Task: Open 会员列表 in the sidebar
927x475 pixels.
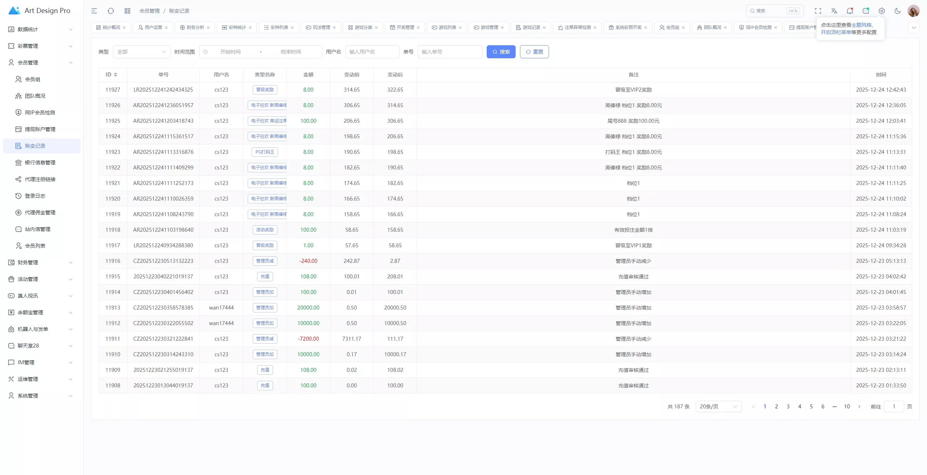Action: 35,246
